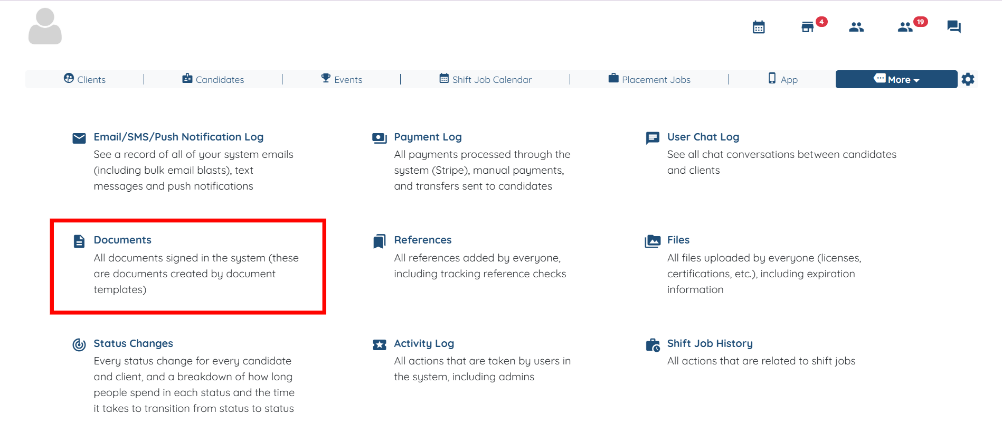Click text "See a record of all of your system emails"
This screenshot has width=1002, height=422.
pyautogui.click(x=193, y=154)
